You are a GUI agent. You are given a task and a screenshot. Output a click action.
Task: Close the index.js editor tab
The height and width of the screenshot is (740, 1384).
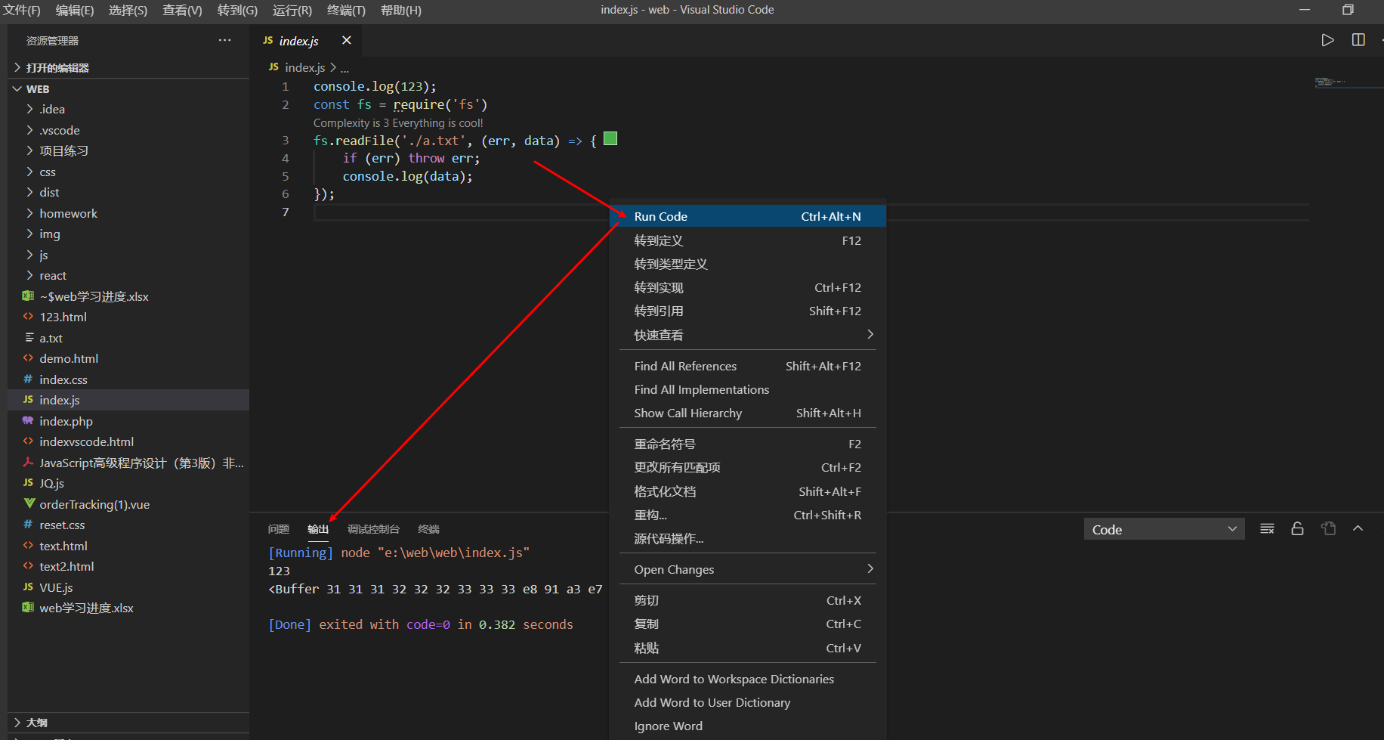[346, 40]
